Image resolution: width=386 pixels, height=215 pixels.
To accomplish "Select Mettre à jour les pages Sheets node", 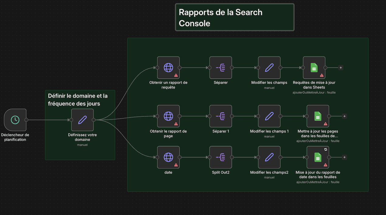I will 318,116.
